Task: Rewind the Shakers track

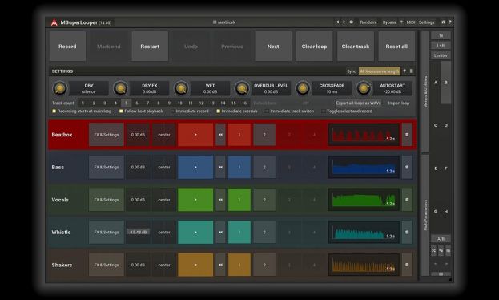Action: click(220, 265)
